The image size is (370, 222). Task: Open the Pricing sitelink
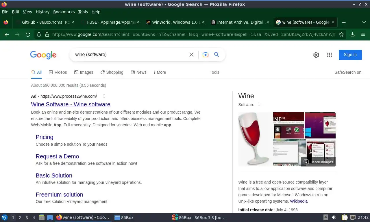pos(45,137)
